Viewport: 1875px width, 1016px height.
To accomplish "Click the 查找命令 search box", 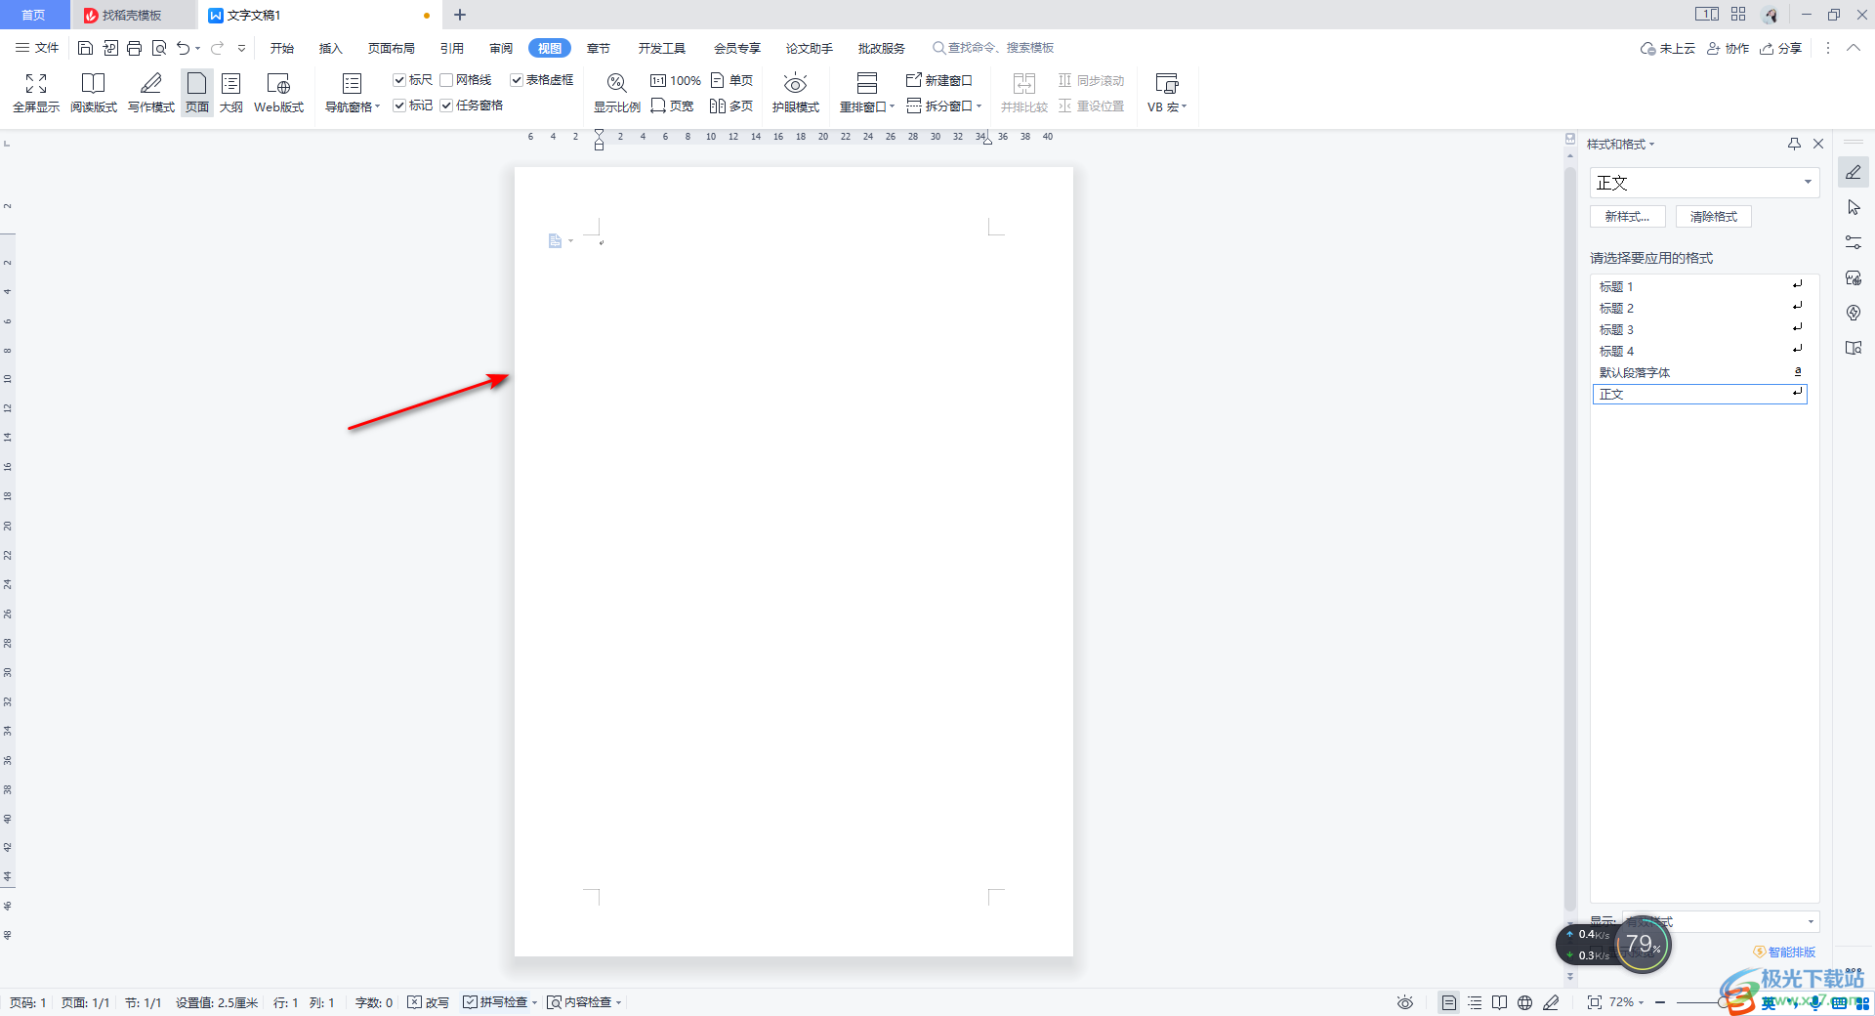I will [x=993, y=48].
